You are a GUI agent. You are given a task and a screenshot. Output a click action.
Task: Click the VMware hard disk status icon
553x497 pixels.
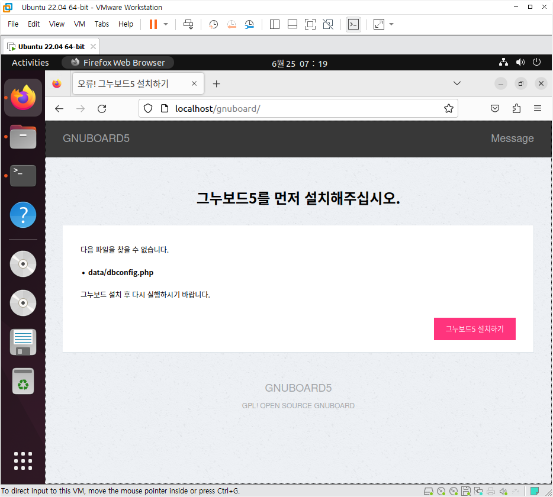pyautogui.click(x=429, y=491)
